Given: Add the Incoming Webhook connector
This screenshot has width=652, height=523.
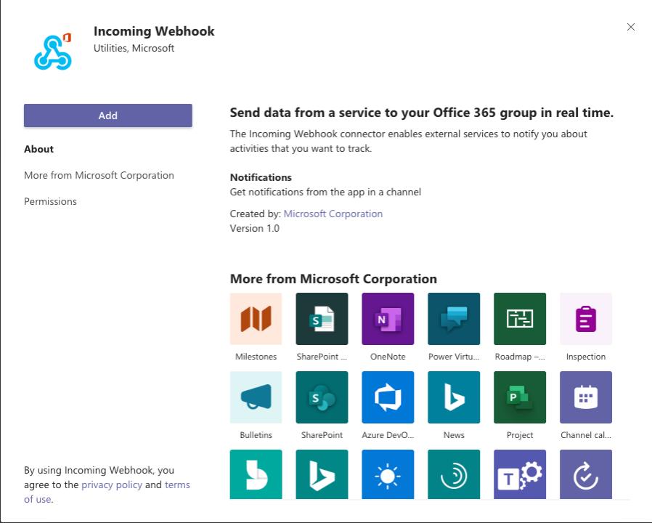Looking at the screenshot, I should pyautogui.click(x=107, y=115).
